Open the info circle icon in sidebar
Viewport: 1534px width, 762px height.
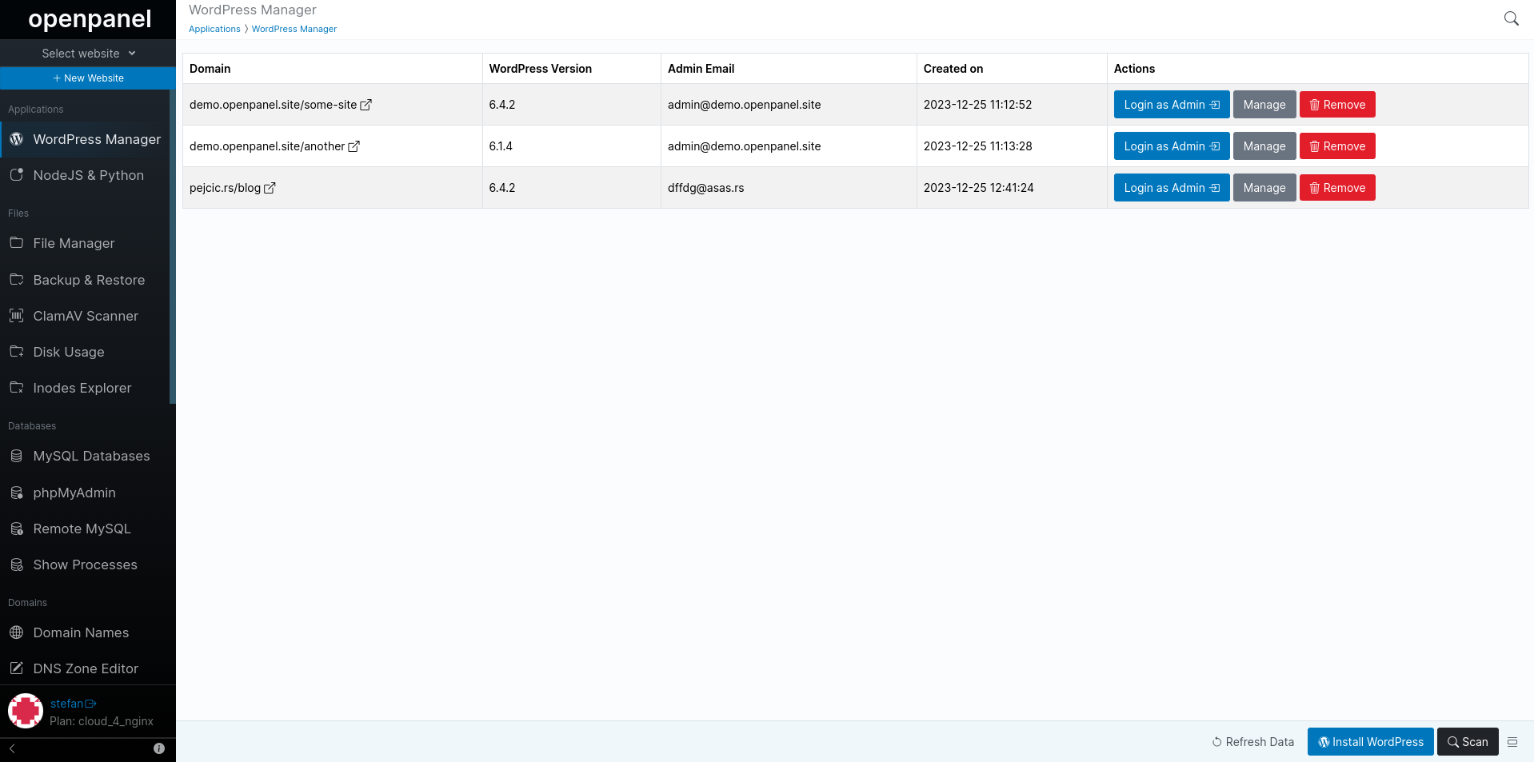(x=159, y=748)
